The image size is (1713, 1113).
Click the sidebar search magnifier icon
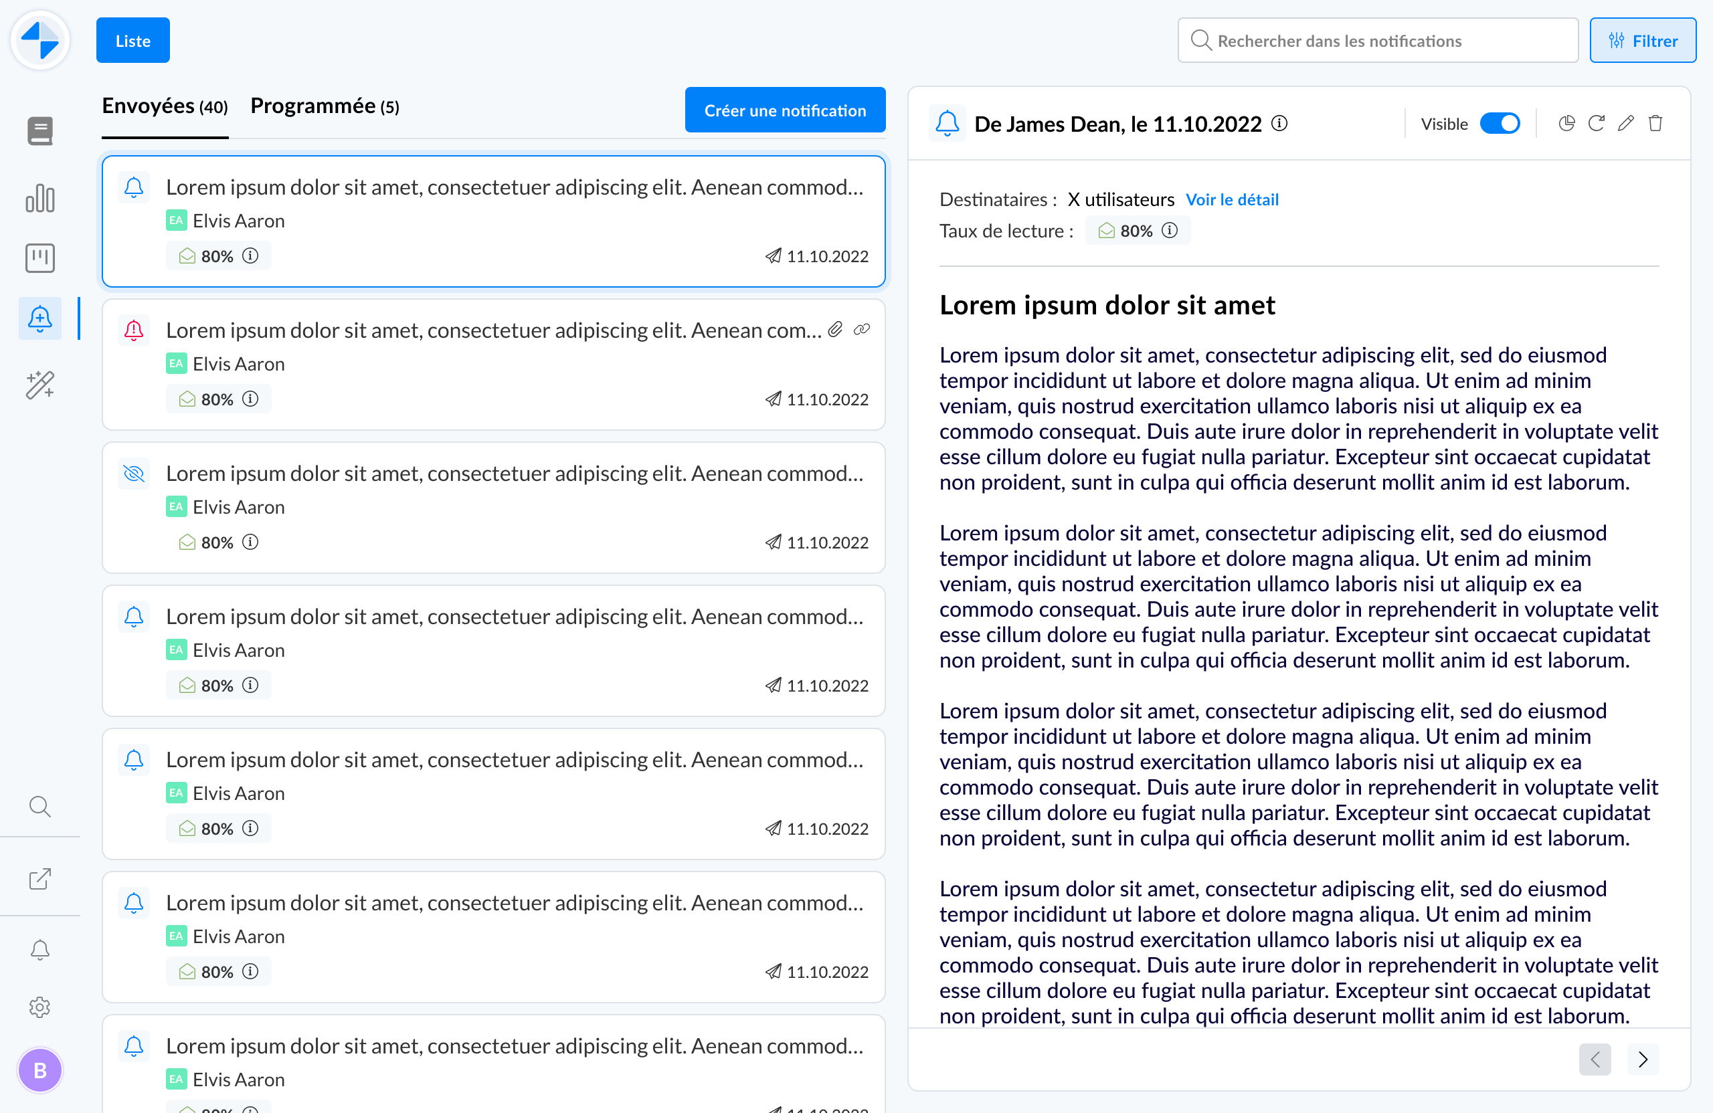pos(39,807)
